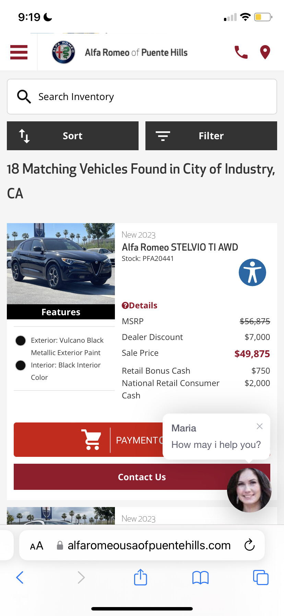Open the Sort options

pos(73,136)
